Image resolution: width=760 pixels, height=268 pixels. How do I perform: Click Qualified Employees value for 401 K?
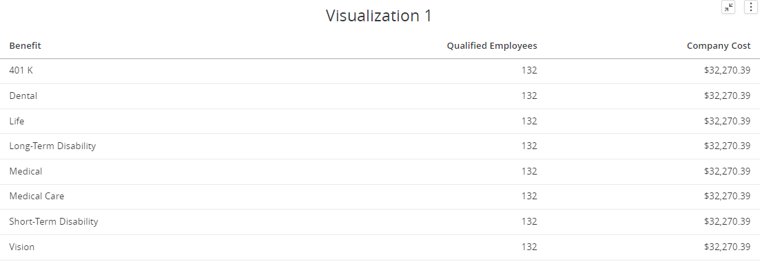529,71
